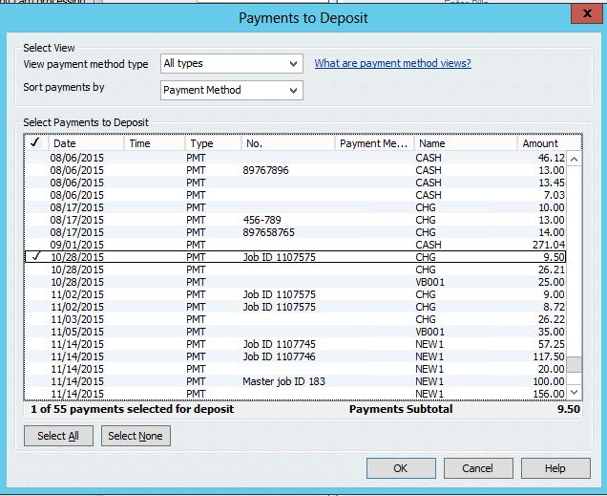Expand the Sort payments by dropdown
The height and width of the screenshot is (496, 607).
pyautogui.click(x=231, y=90)
